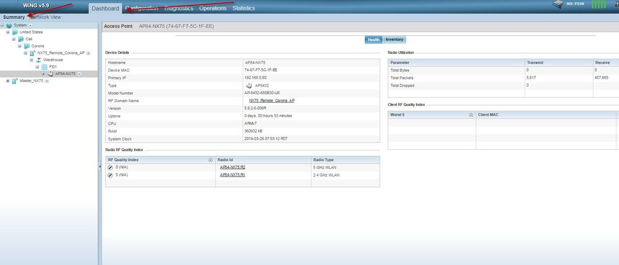Open the Statistics menu tab
The width and height of the screenshot is (619, 265).
coord(243,8)
